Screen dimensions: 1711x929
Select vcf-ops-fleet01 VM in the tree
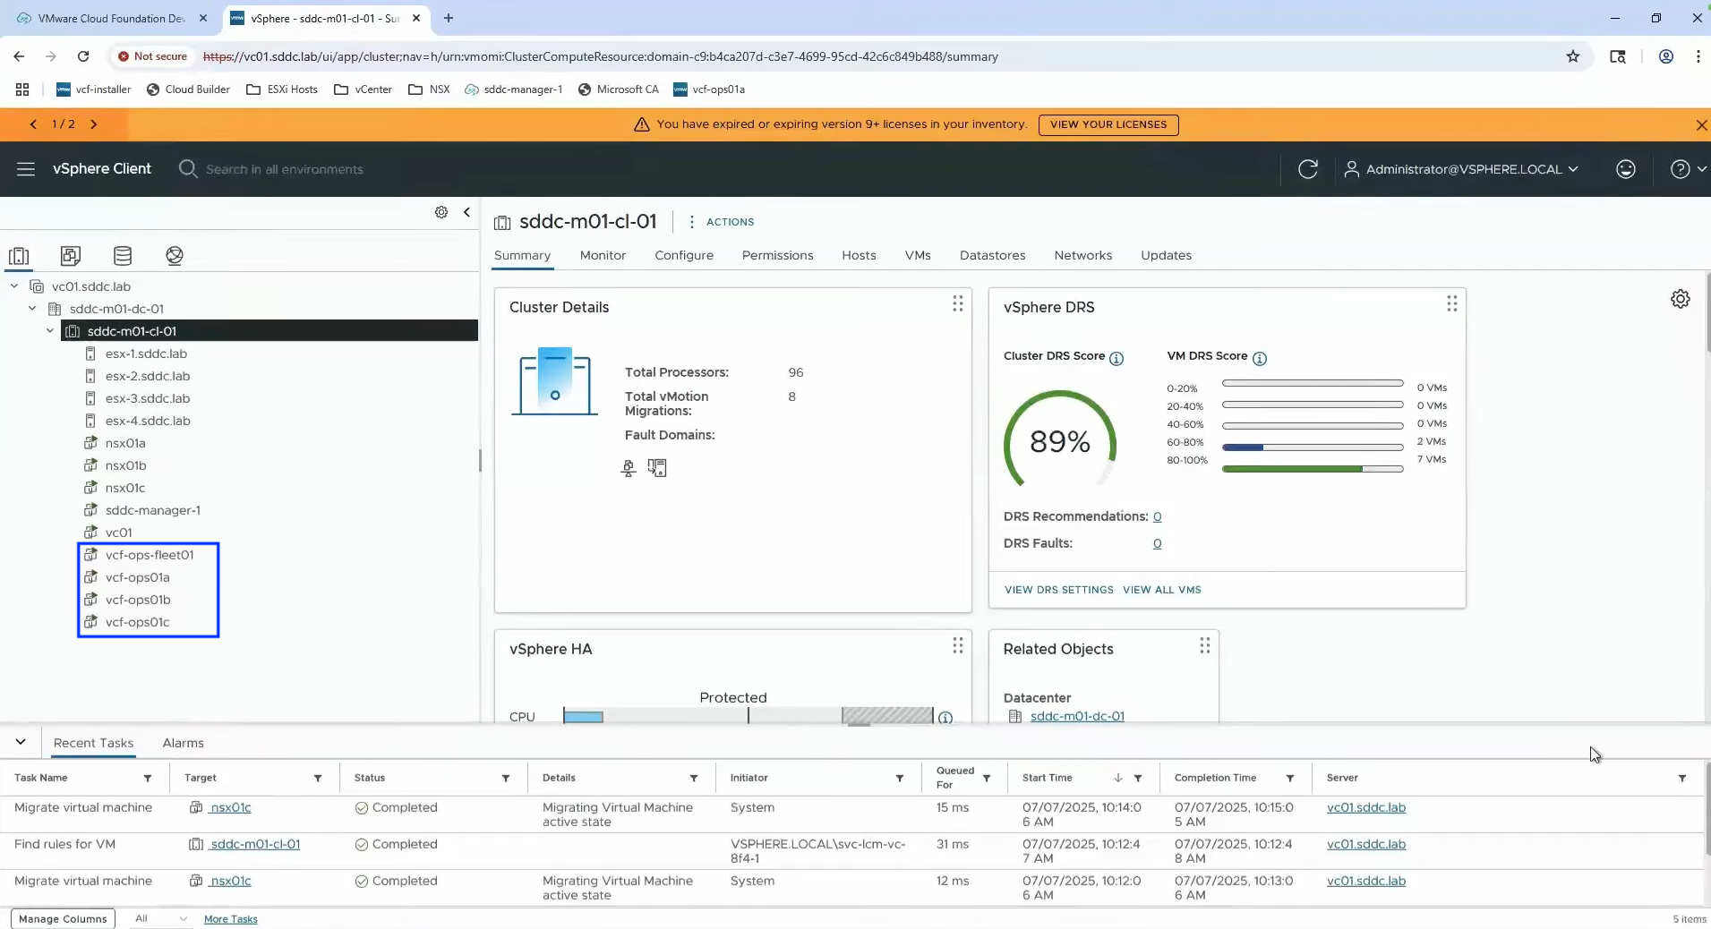point(150,555)
